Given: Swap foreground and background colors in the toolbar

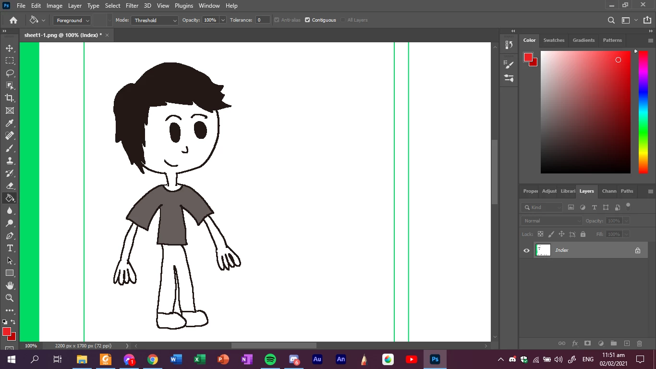Looking at the screenshot, I should [13, 322].
